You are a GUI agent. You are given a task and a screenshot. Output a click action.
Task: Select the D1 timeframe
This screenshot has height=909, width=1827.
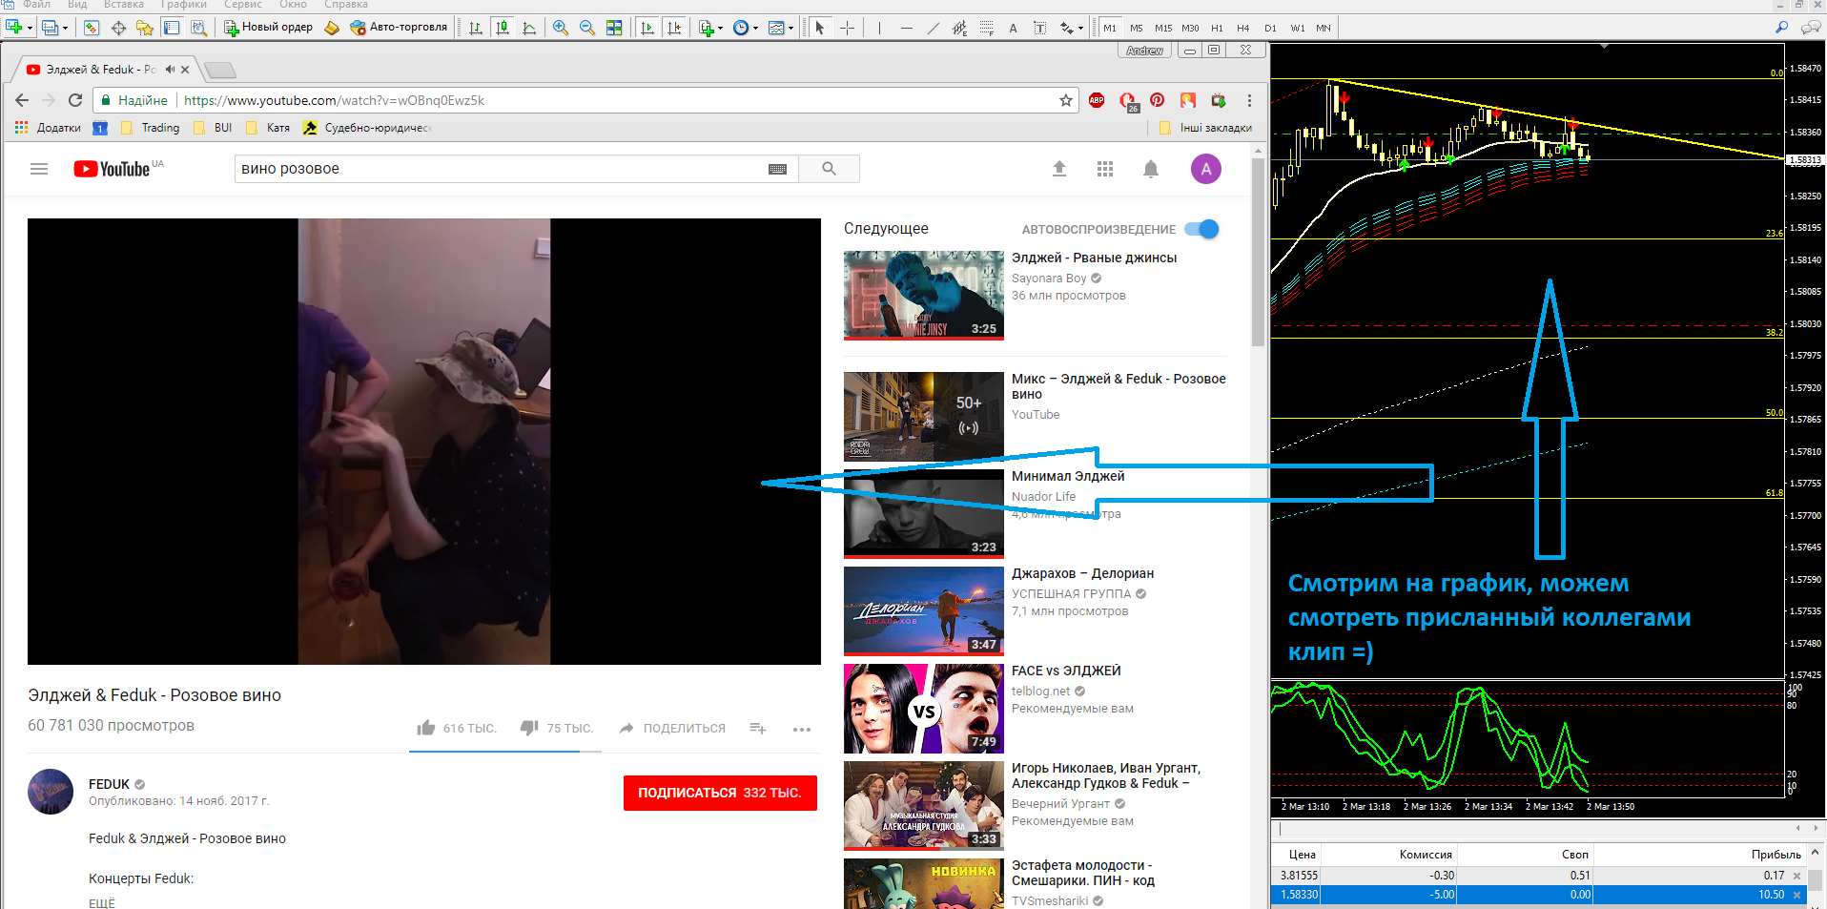tap(1270, 28)
